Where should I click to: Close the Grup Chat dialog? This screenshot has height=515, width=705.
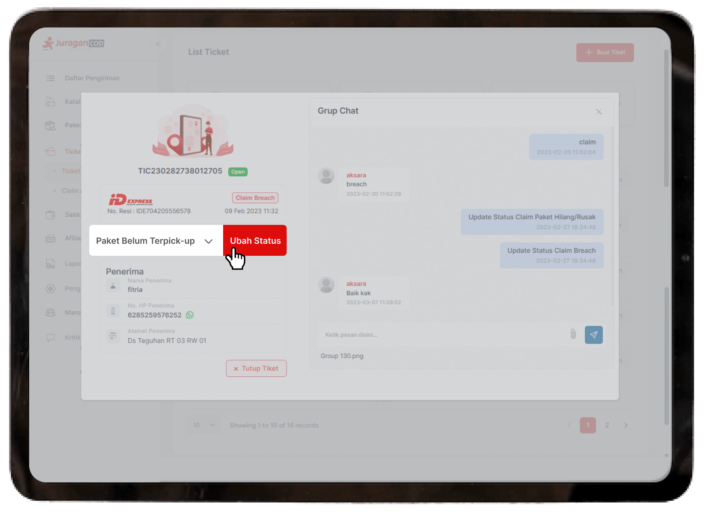pyautogui.click(x=599, y=112)
